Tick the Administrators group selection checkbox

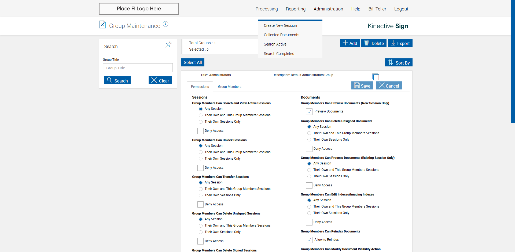[376, 77]
